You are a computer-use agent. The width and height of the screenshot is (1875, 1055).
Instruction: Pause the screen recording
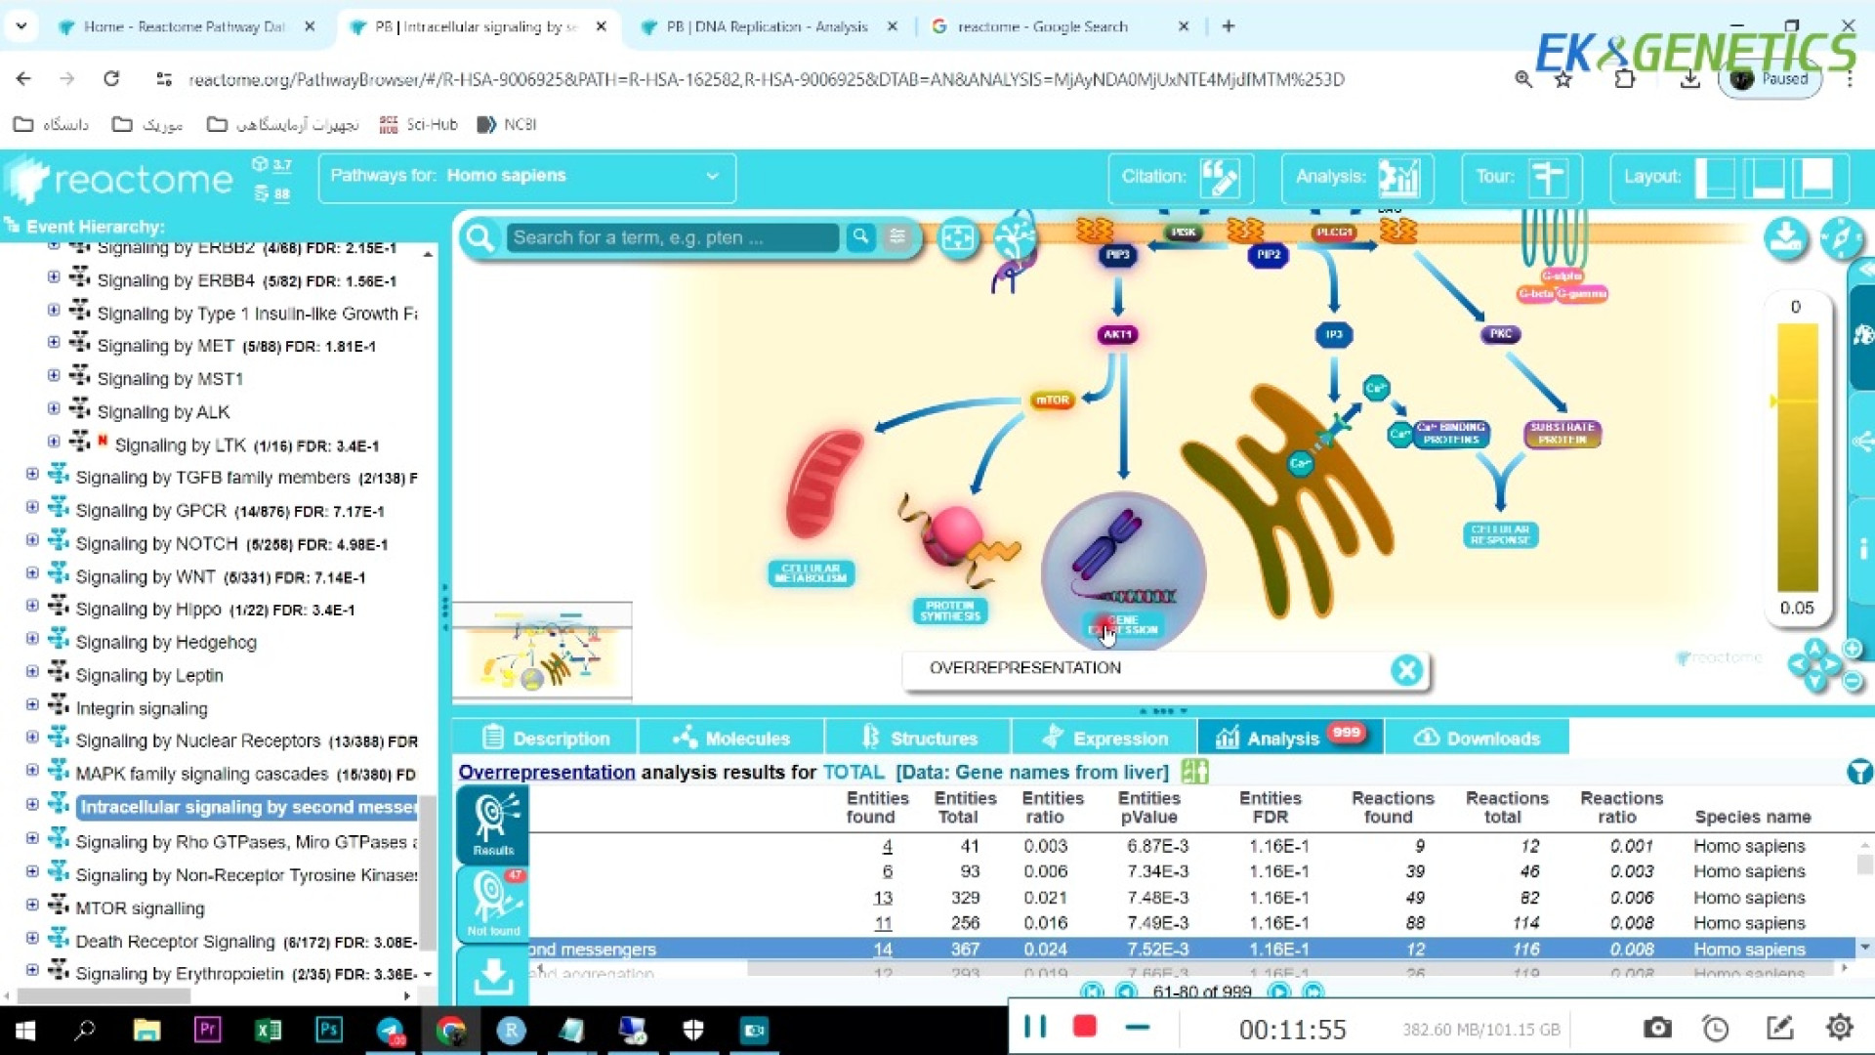(1035, 1027)
